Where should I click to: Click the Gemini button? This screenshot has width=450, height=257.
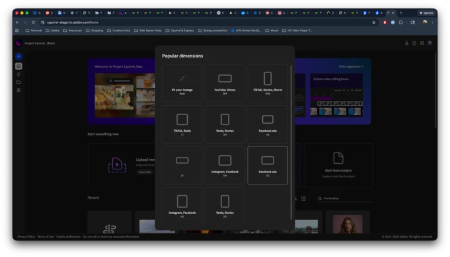(426, 13)
